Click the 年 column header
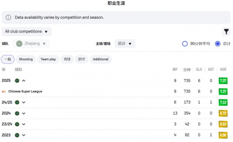The height and width of the screenshot is (142, 233). click(x=4, y=69)
